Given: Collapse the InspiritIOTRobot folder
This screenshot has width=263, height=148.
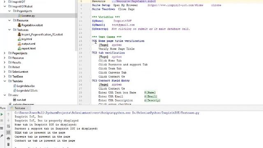Looking at the screenshot, I should [5, 7].
